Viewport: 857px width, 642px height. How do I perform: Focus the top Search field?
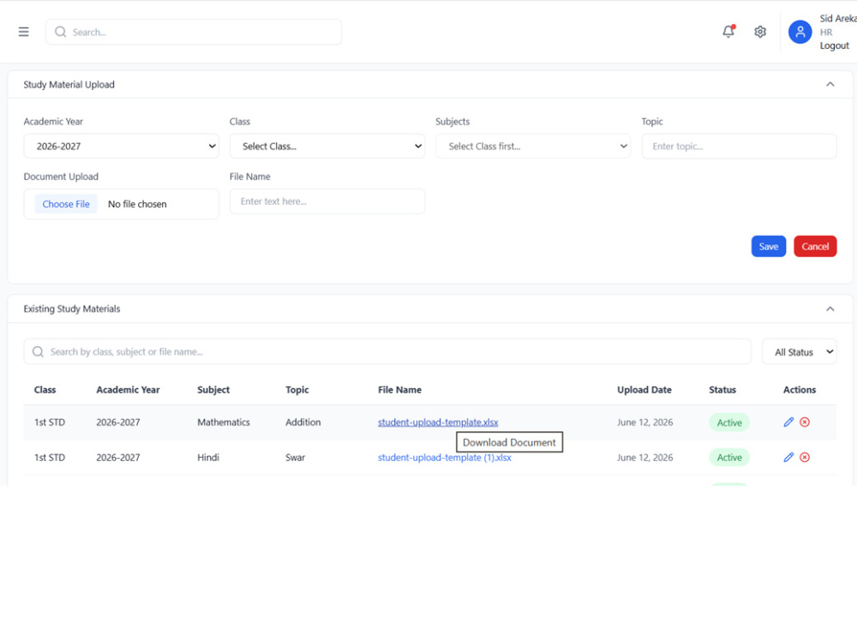[194, 32]
